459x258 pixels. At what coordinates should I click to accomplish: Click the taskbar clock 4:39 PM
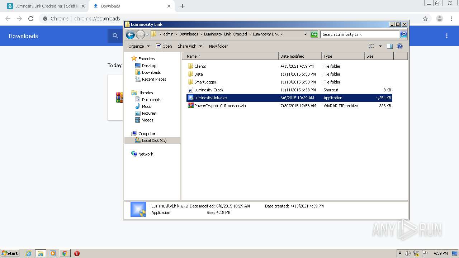(440, 253)
